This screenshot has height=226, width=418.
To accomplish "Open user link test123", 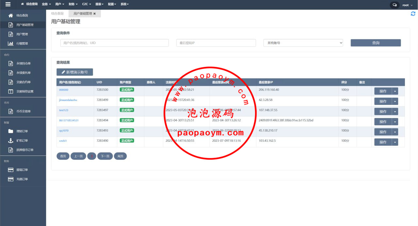I will point(64,110).
